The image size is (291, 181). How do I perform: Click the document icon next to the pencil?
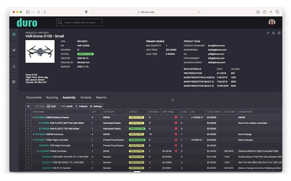point(274,33)
